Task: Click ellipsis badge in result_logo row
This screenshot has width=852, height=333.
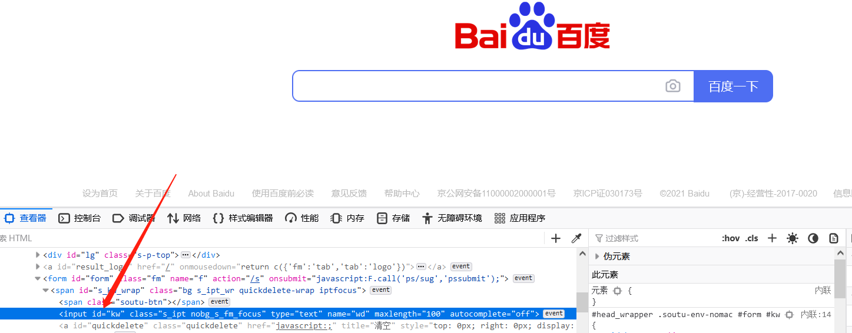Action: 421,267
